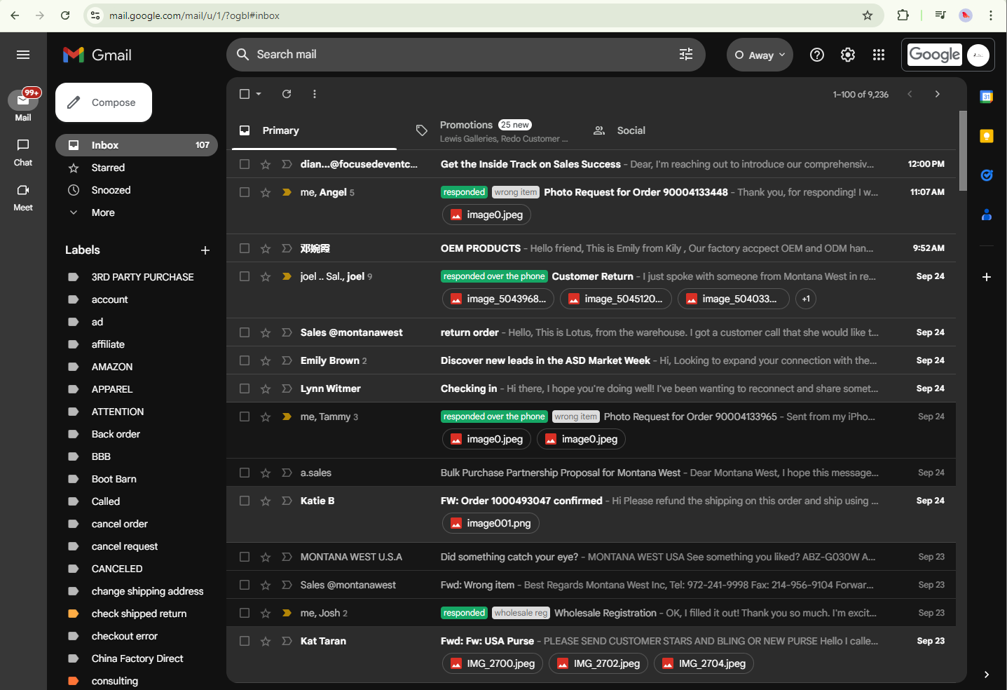Open the image001.png attachment chip
The image size is (1007, 690).
[491, 523]
